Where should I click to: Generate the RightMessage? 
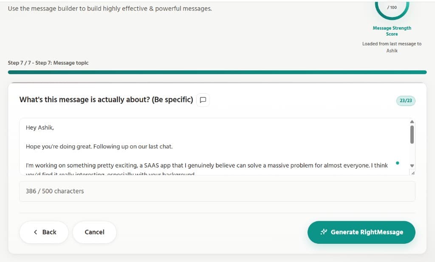(361, 232)
